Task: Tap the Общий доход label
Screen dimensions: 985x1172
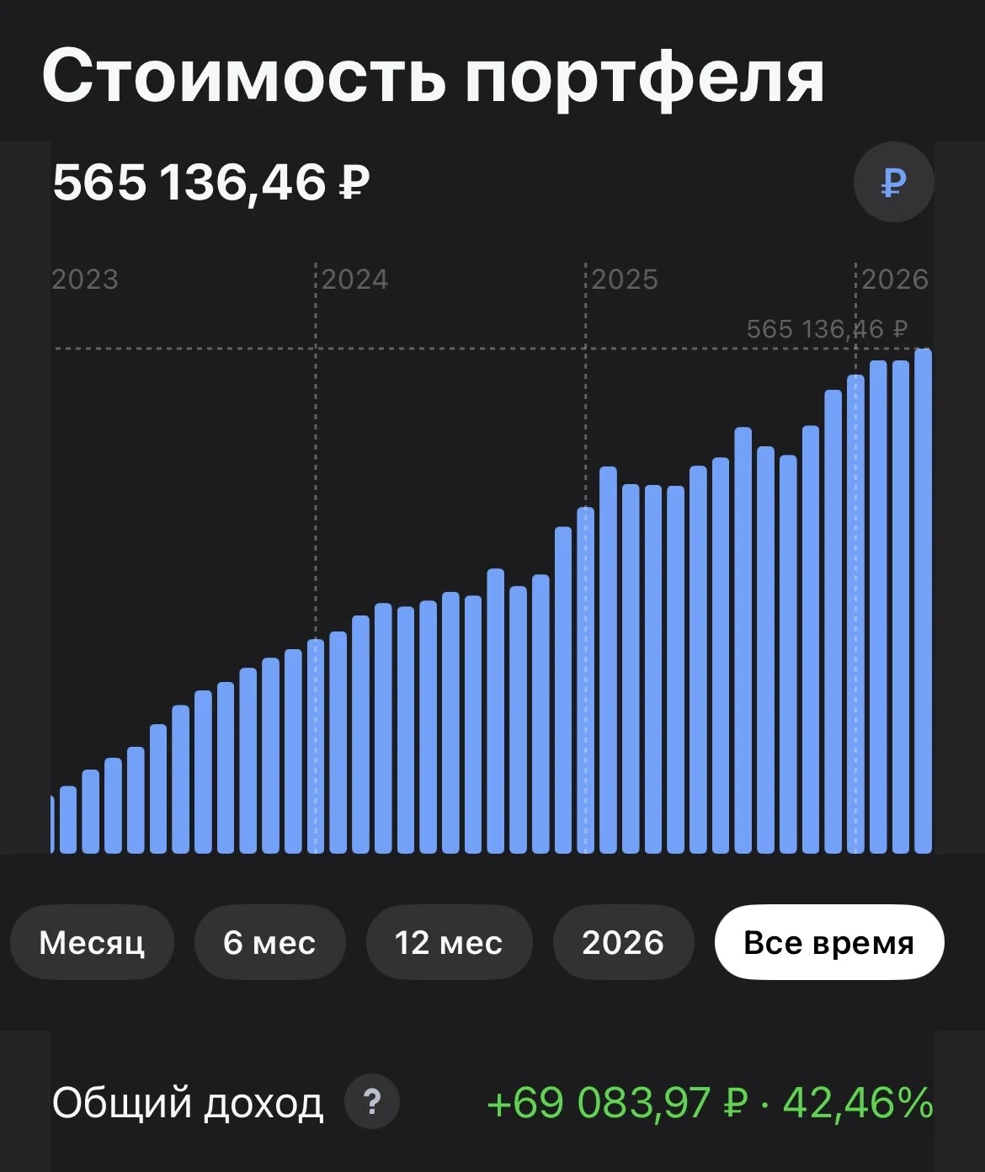Action: (188, 1103)
